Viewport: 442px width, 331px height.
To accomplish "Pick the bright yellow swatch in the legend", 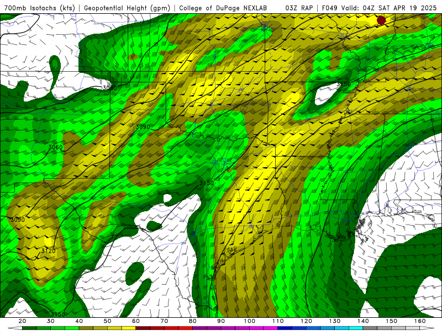I will click(129, 328).
